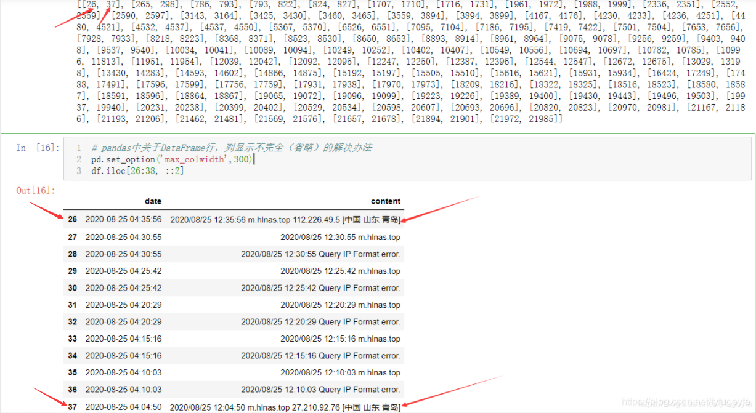756x413 pixels.
Task: Select row index 36 in table
Action: [x=73, y=390]
